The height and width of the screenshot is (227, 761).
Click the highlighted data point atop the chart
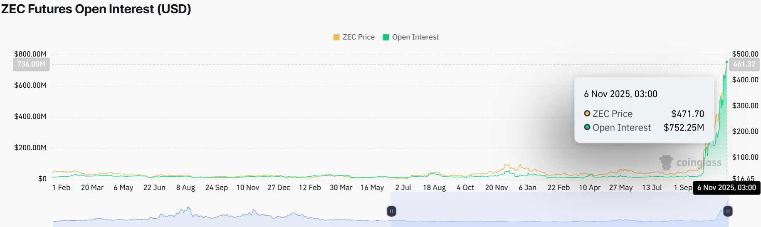[x=727, y=62]
